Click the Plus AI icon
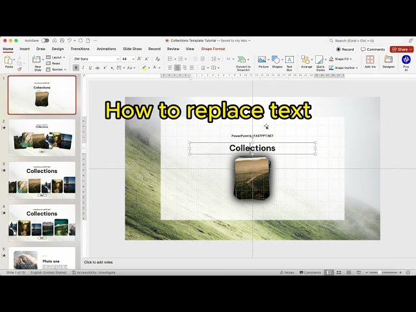This screenshot has height=312, width=416. (x=406, y=60)
